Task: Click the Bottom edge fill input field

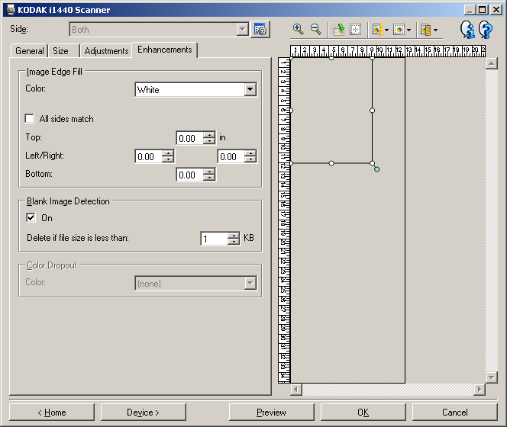Action: click(190, 175)
